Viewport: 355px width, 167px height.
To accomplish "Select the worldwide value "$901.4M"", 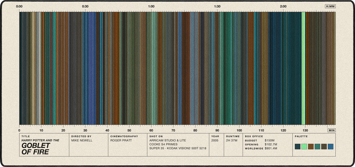I will 271,148.
